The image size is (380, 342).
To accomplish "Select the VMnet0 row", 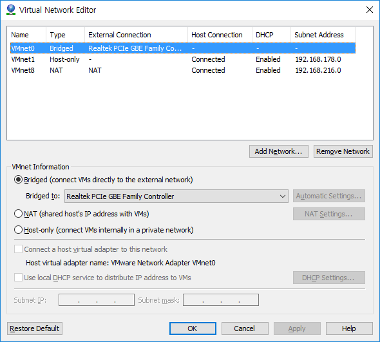I will [183, 48].
